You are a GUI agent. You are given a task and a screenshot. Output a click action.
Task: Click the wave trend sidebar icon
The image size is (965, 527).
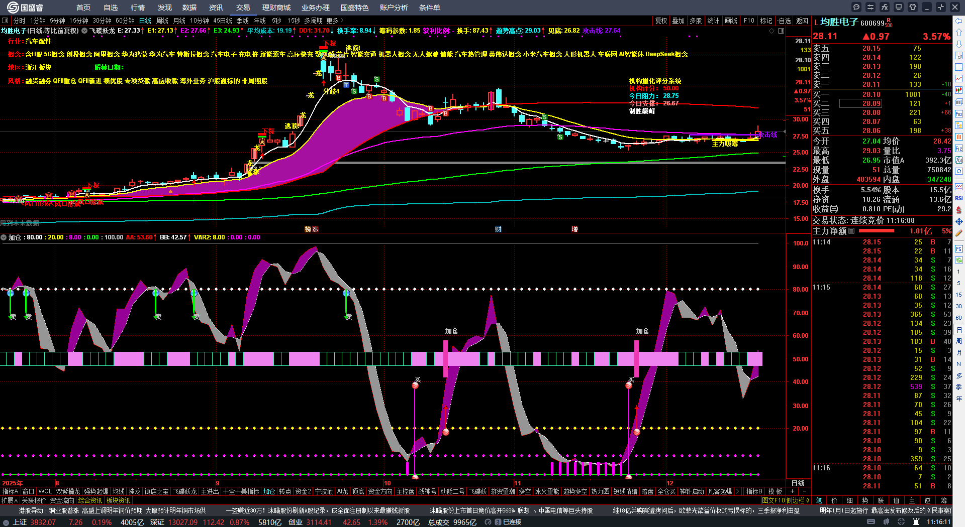point(959,187)
